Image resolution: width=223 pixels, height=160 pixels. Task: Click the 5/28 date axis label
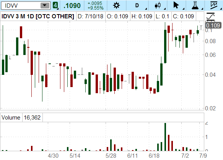[111, 156]
